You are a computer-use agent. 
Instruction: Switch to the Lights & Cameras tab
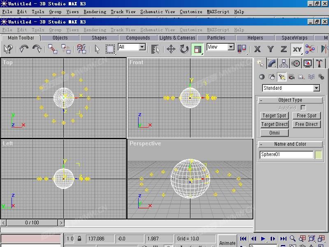pyautogui.click(x=177, y=38)
